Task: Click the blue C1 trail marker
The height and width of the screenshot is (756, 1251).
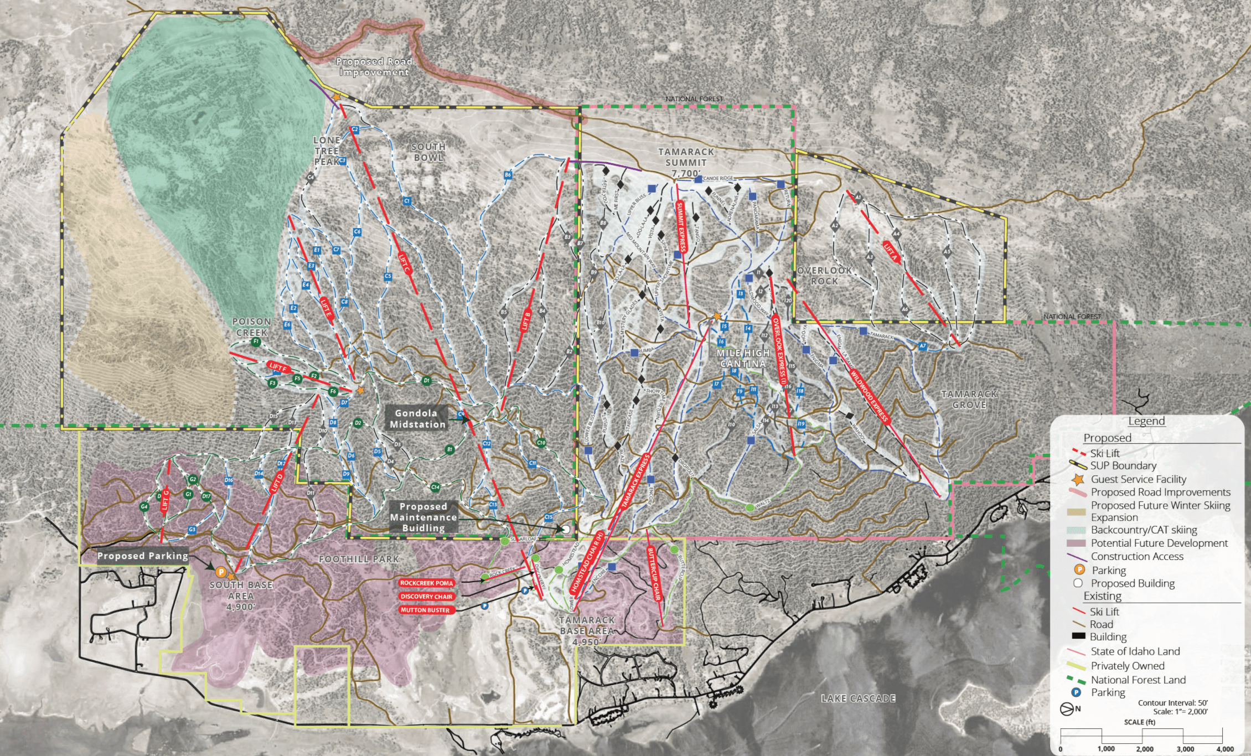Action: [407, 201]
